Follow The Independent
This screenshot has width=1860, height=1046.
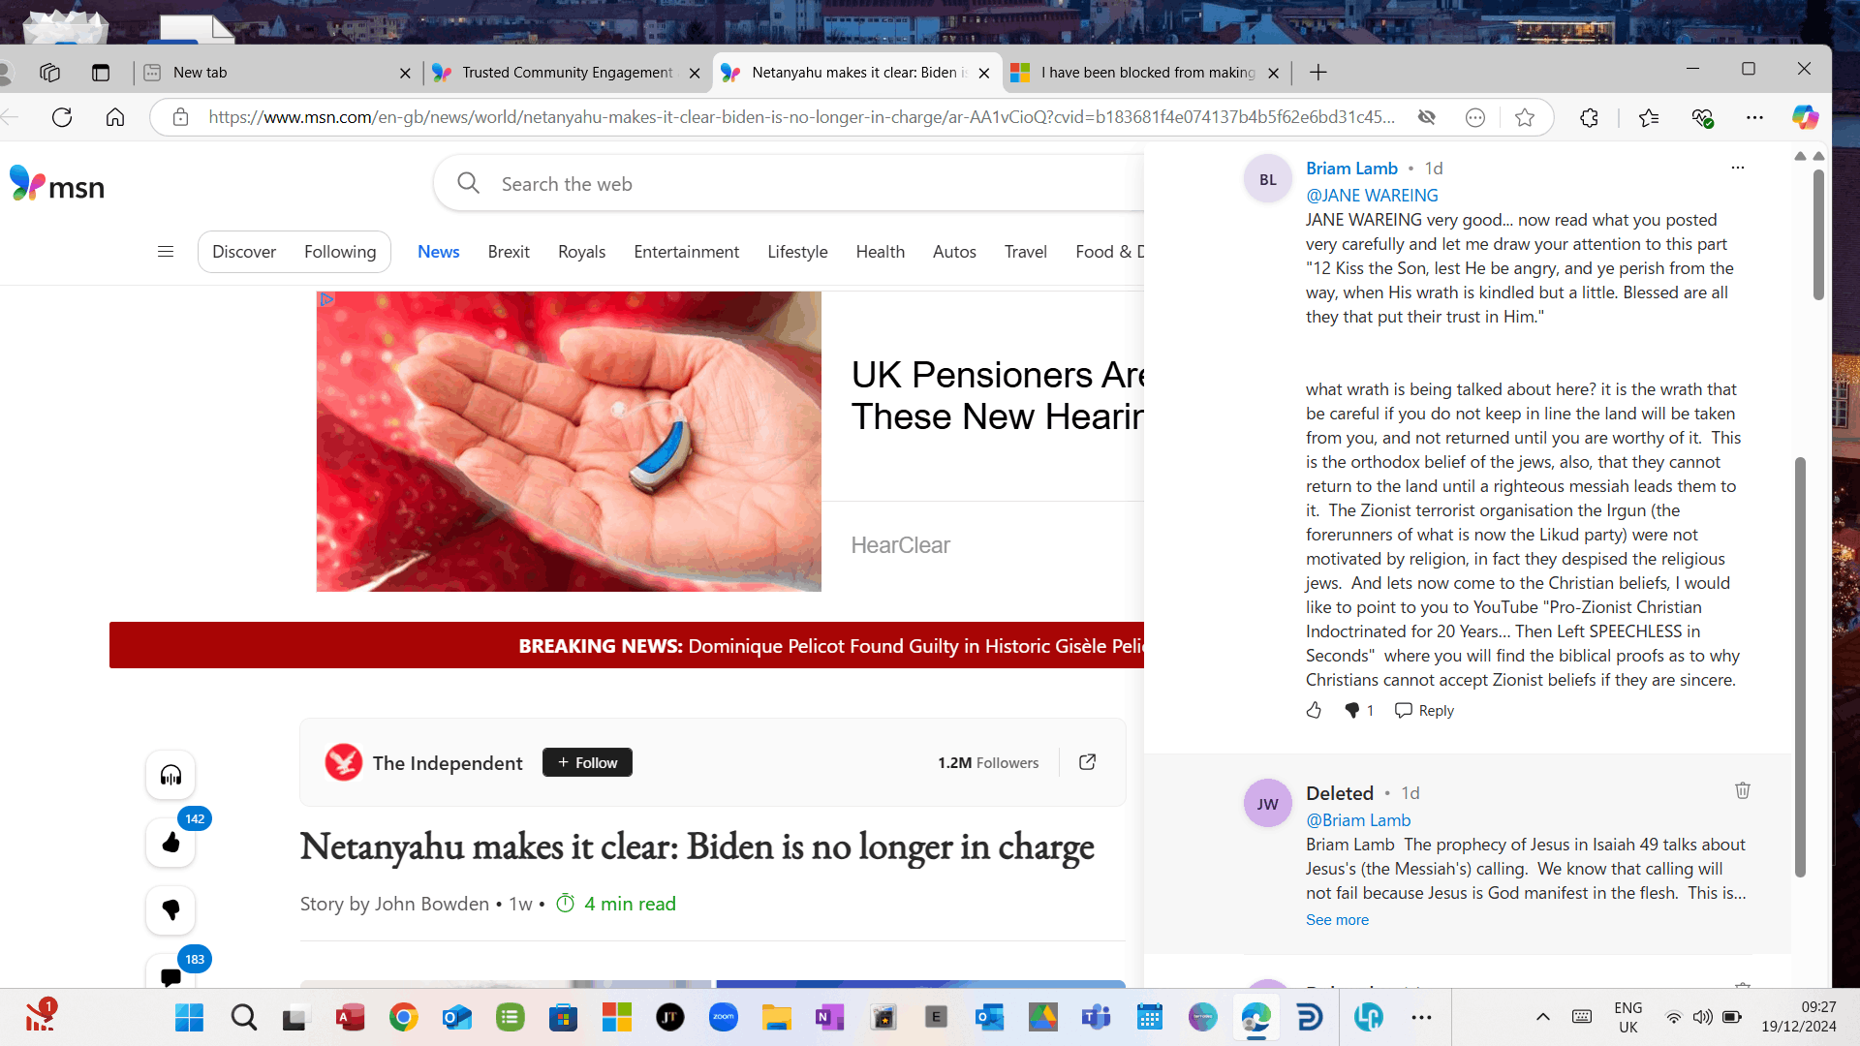pos(587,762)
